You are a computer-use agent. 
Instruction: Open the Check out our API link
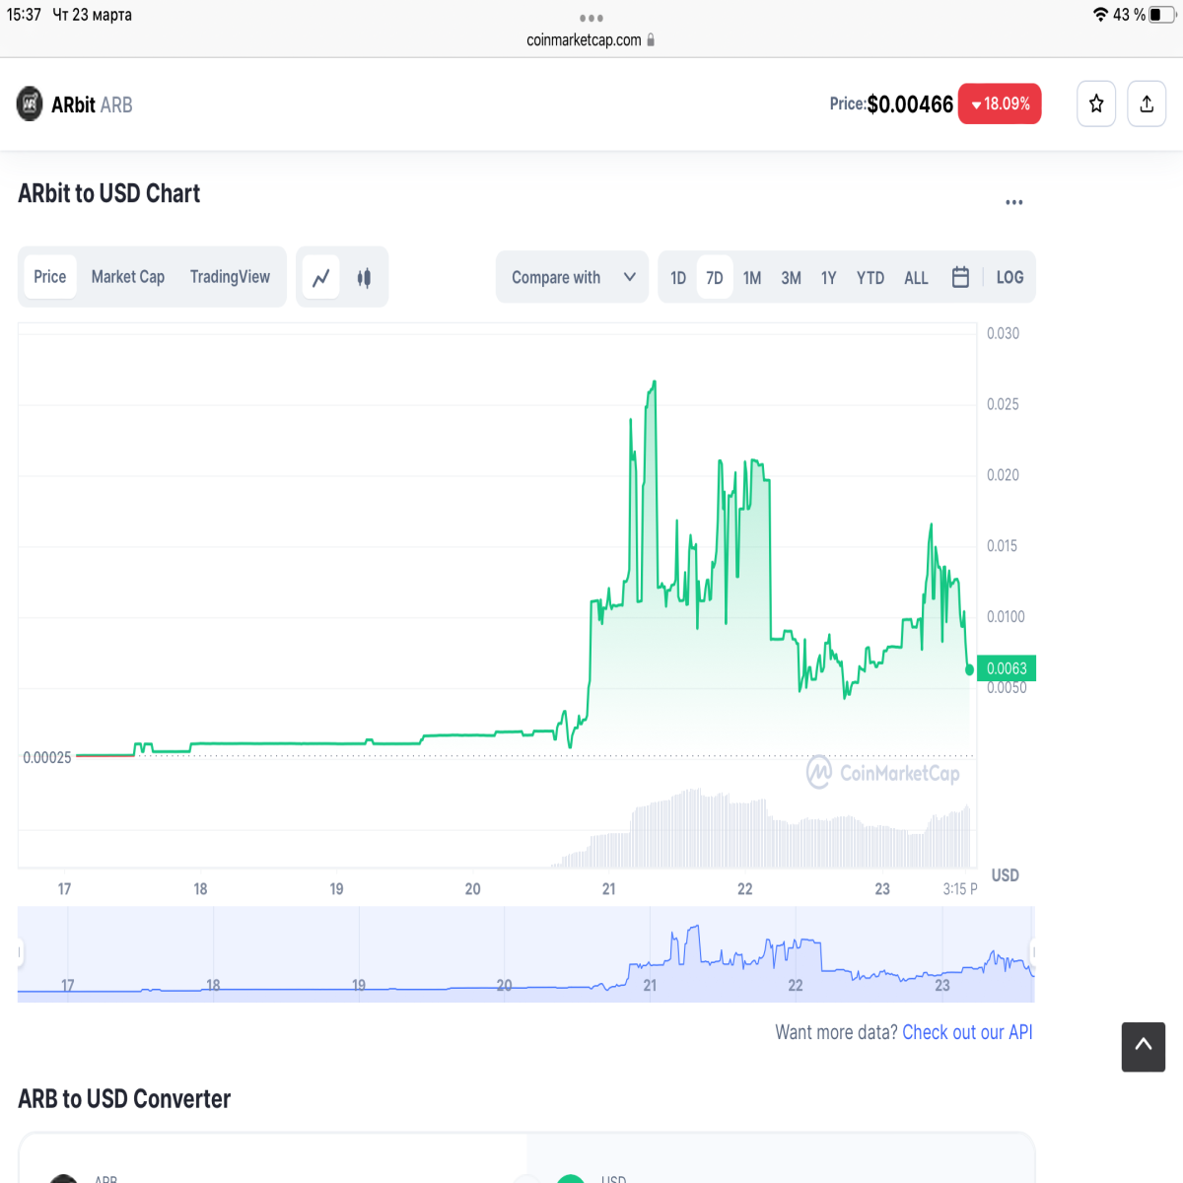967,1032
